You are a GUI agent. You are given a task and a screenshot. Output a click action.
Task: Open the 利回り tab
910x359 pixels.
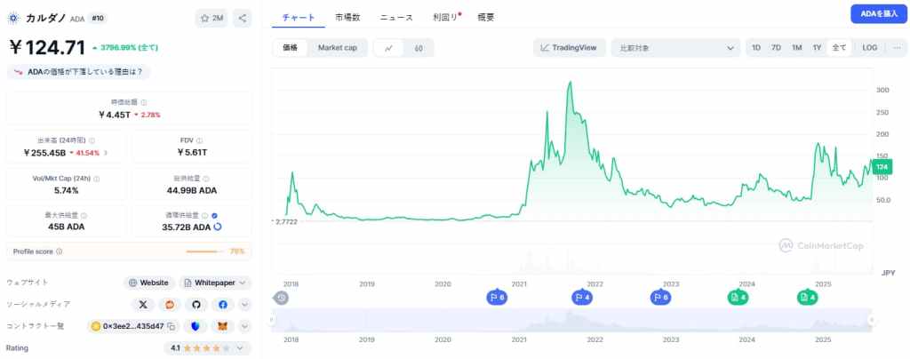click(446, 18)
